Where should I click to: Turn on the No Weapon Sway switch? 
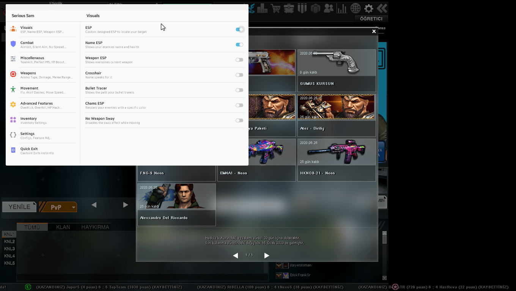239,120
